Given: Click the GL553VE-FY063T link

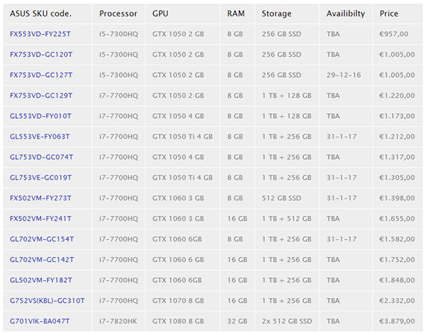Looking at the screenshot, I should pyautogui.click(x=41, y=137).
